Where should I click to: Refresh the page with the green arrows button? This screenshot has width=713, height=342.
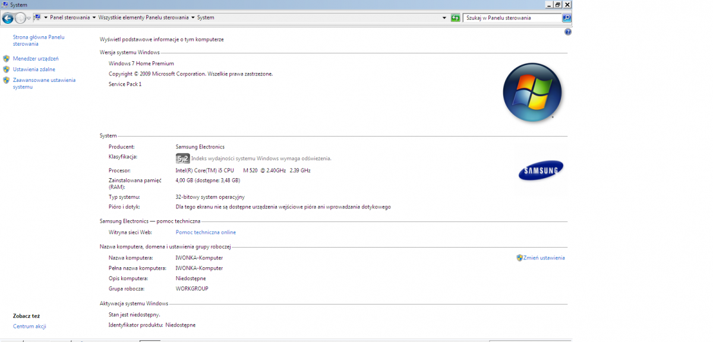pyautogui.click(x=456, y=18)
